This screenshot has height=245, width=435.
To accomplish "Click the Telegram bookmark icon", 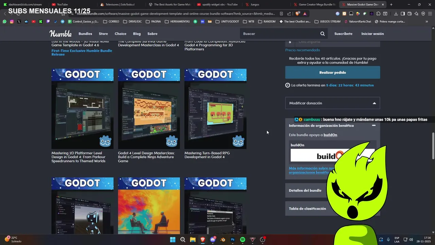I will pyautogui.click(x=63, y=21).
